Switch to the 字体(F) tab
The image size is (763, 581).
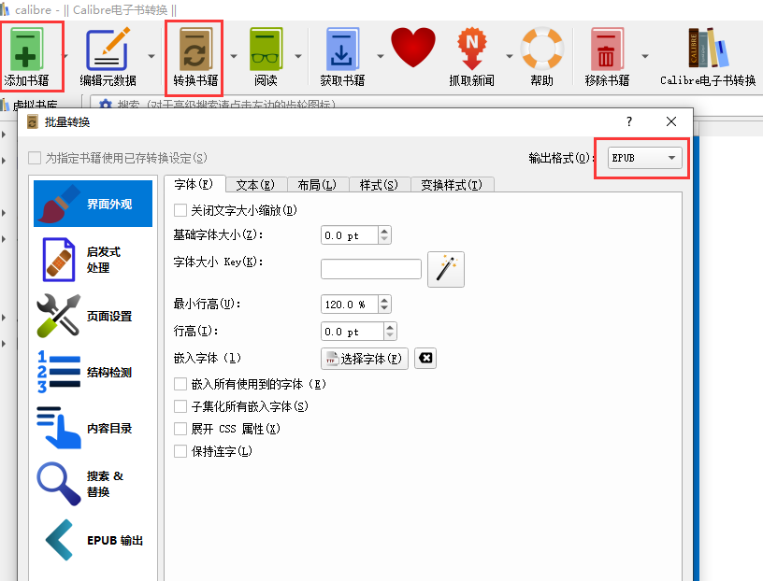pyautogui.click(x=194, y=184)
